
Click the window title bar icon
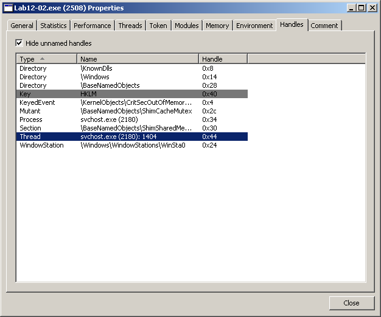tap(8, 8)
